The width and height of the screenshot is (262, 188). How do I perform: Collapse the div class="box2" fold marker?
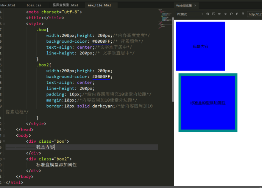[4, 159]
